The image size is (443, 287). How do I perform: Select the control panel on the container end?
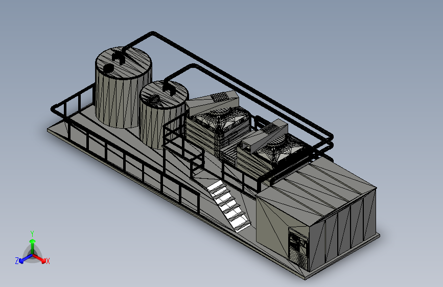tap(298, 249)
